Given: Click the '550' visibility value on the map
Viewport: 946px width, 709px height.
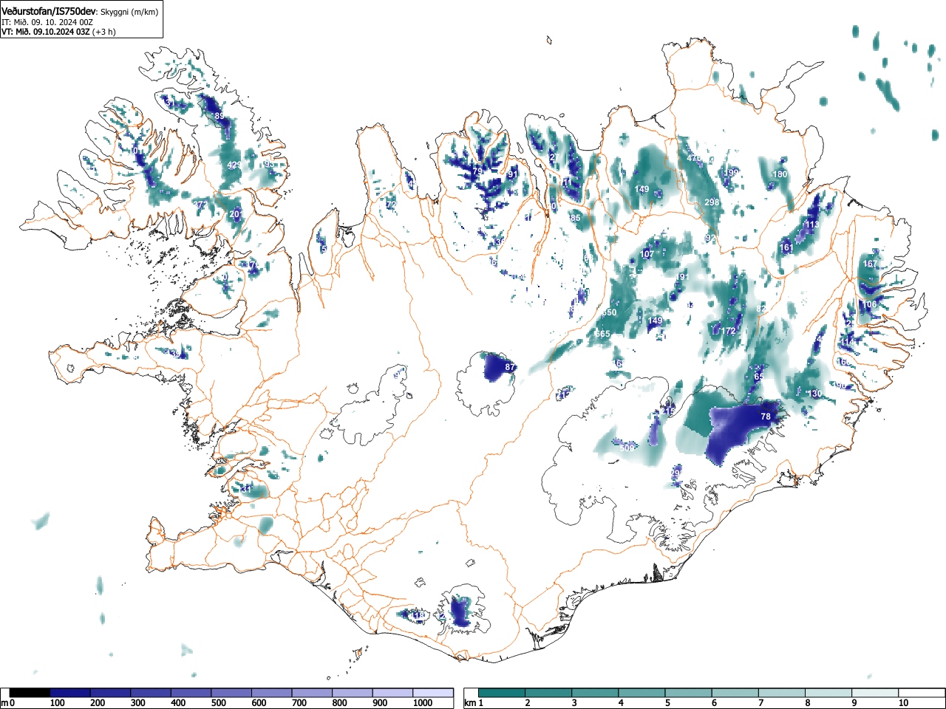Looking at the screenshot, I should [609, 313].
